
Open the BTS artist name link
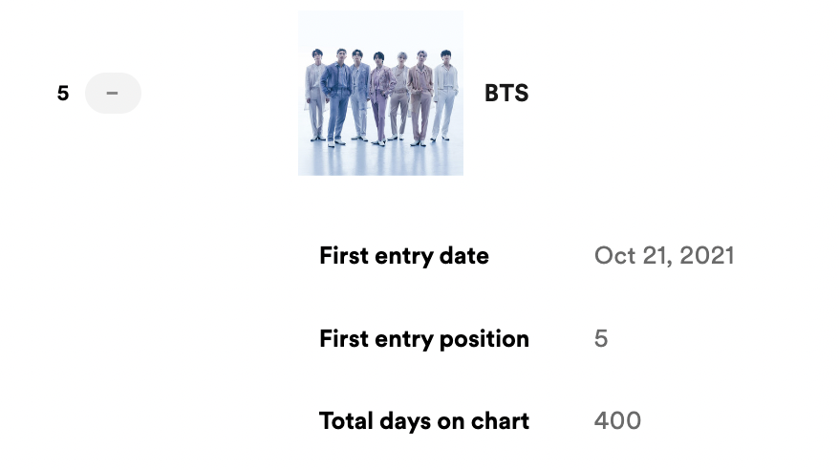pyautogui.click(x=506, y=94)
